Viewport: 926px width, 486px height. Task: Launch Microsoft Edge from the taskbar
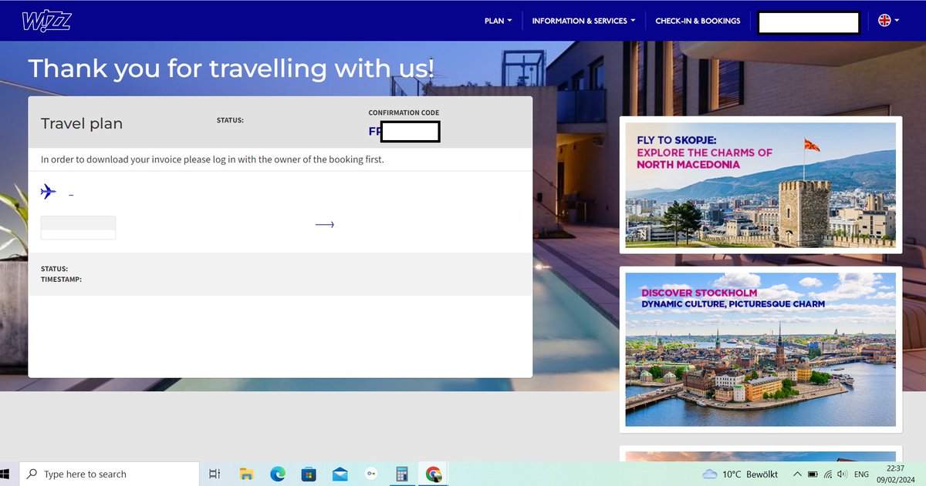click(x=278, y=474)
